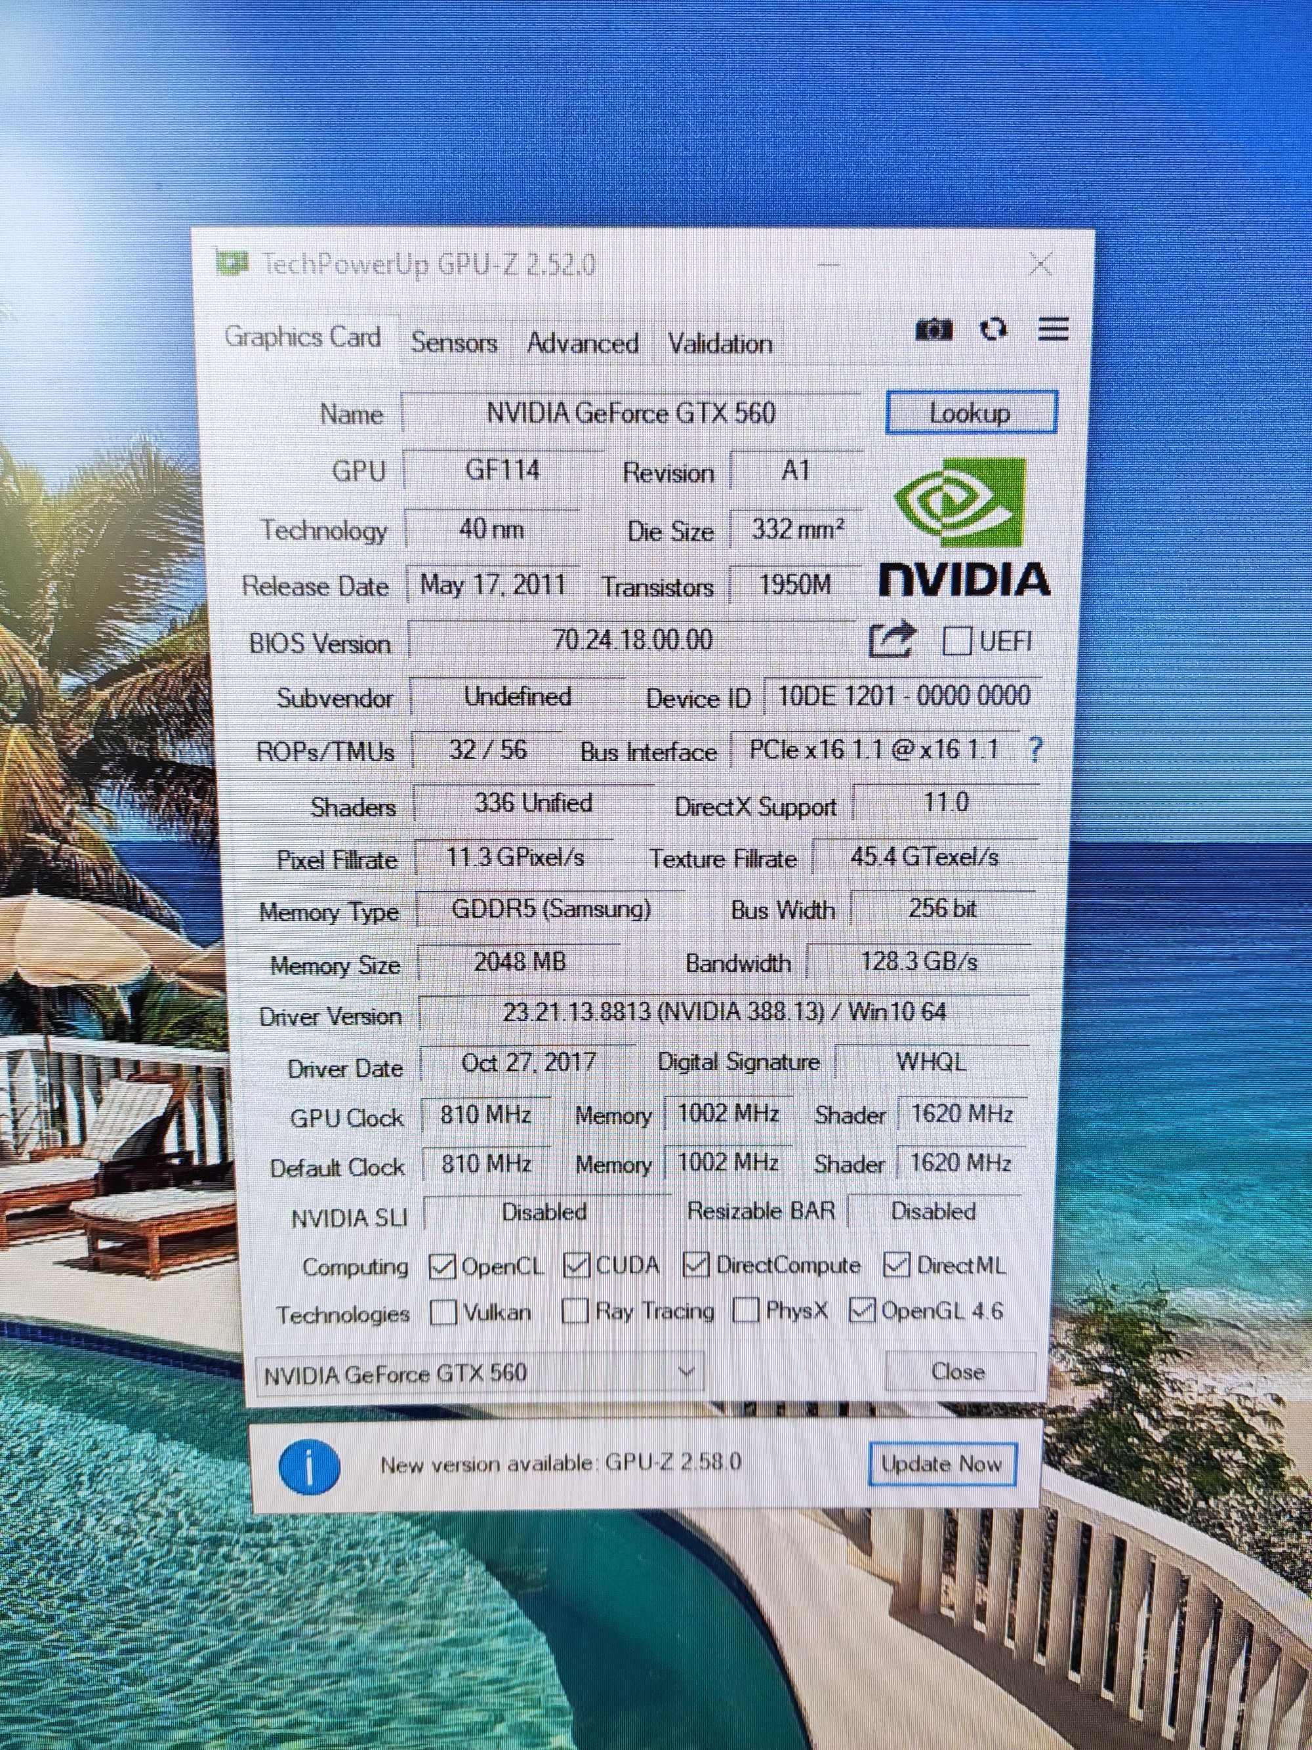This screenshot has height=1750, width=1312.
Task: Click the refresh icon in GPU-Z
Action: point(993,328)
